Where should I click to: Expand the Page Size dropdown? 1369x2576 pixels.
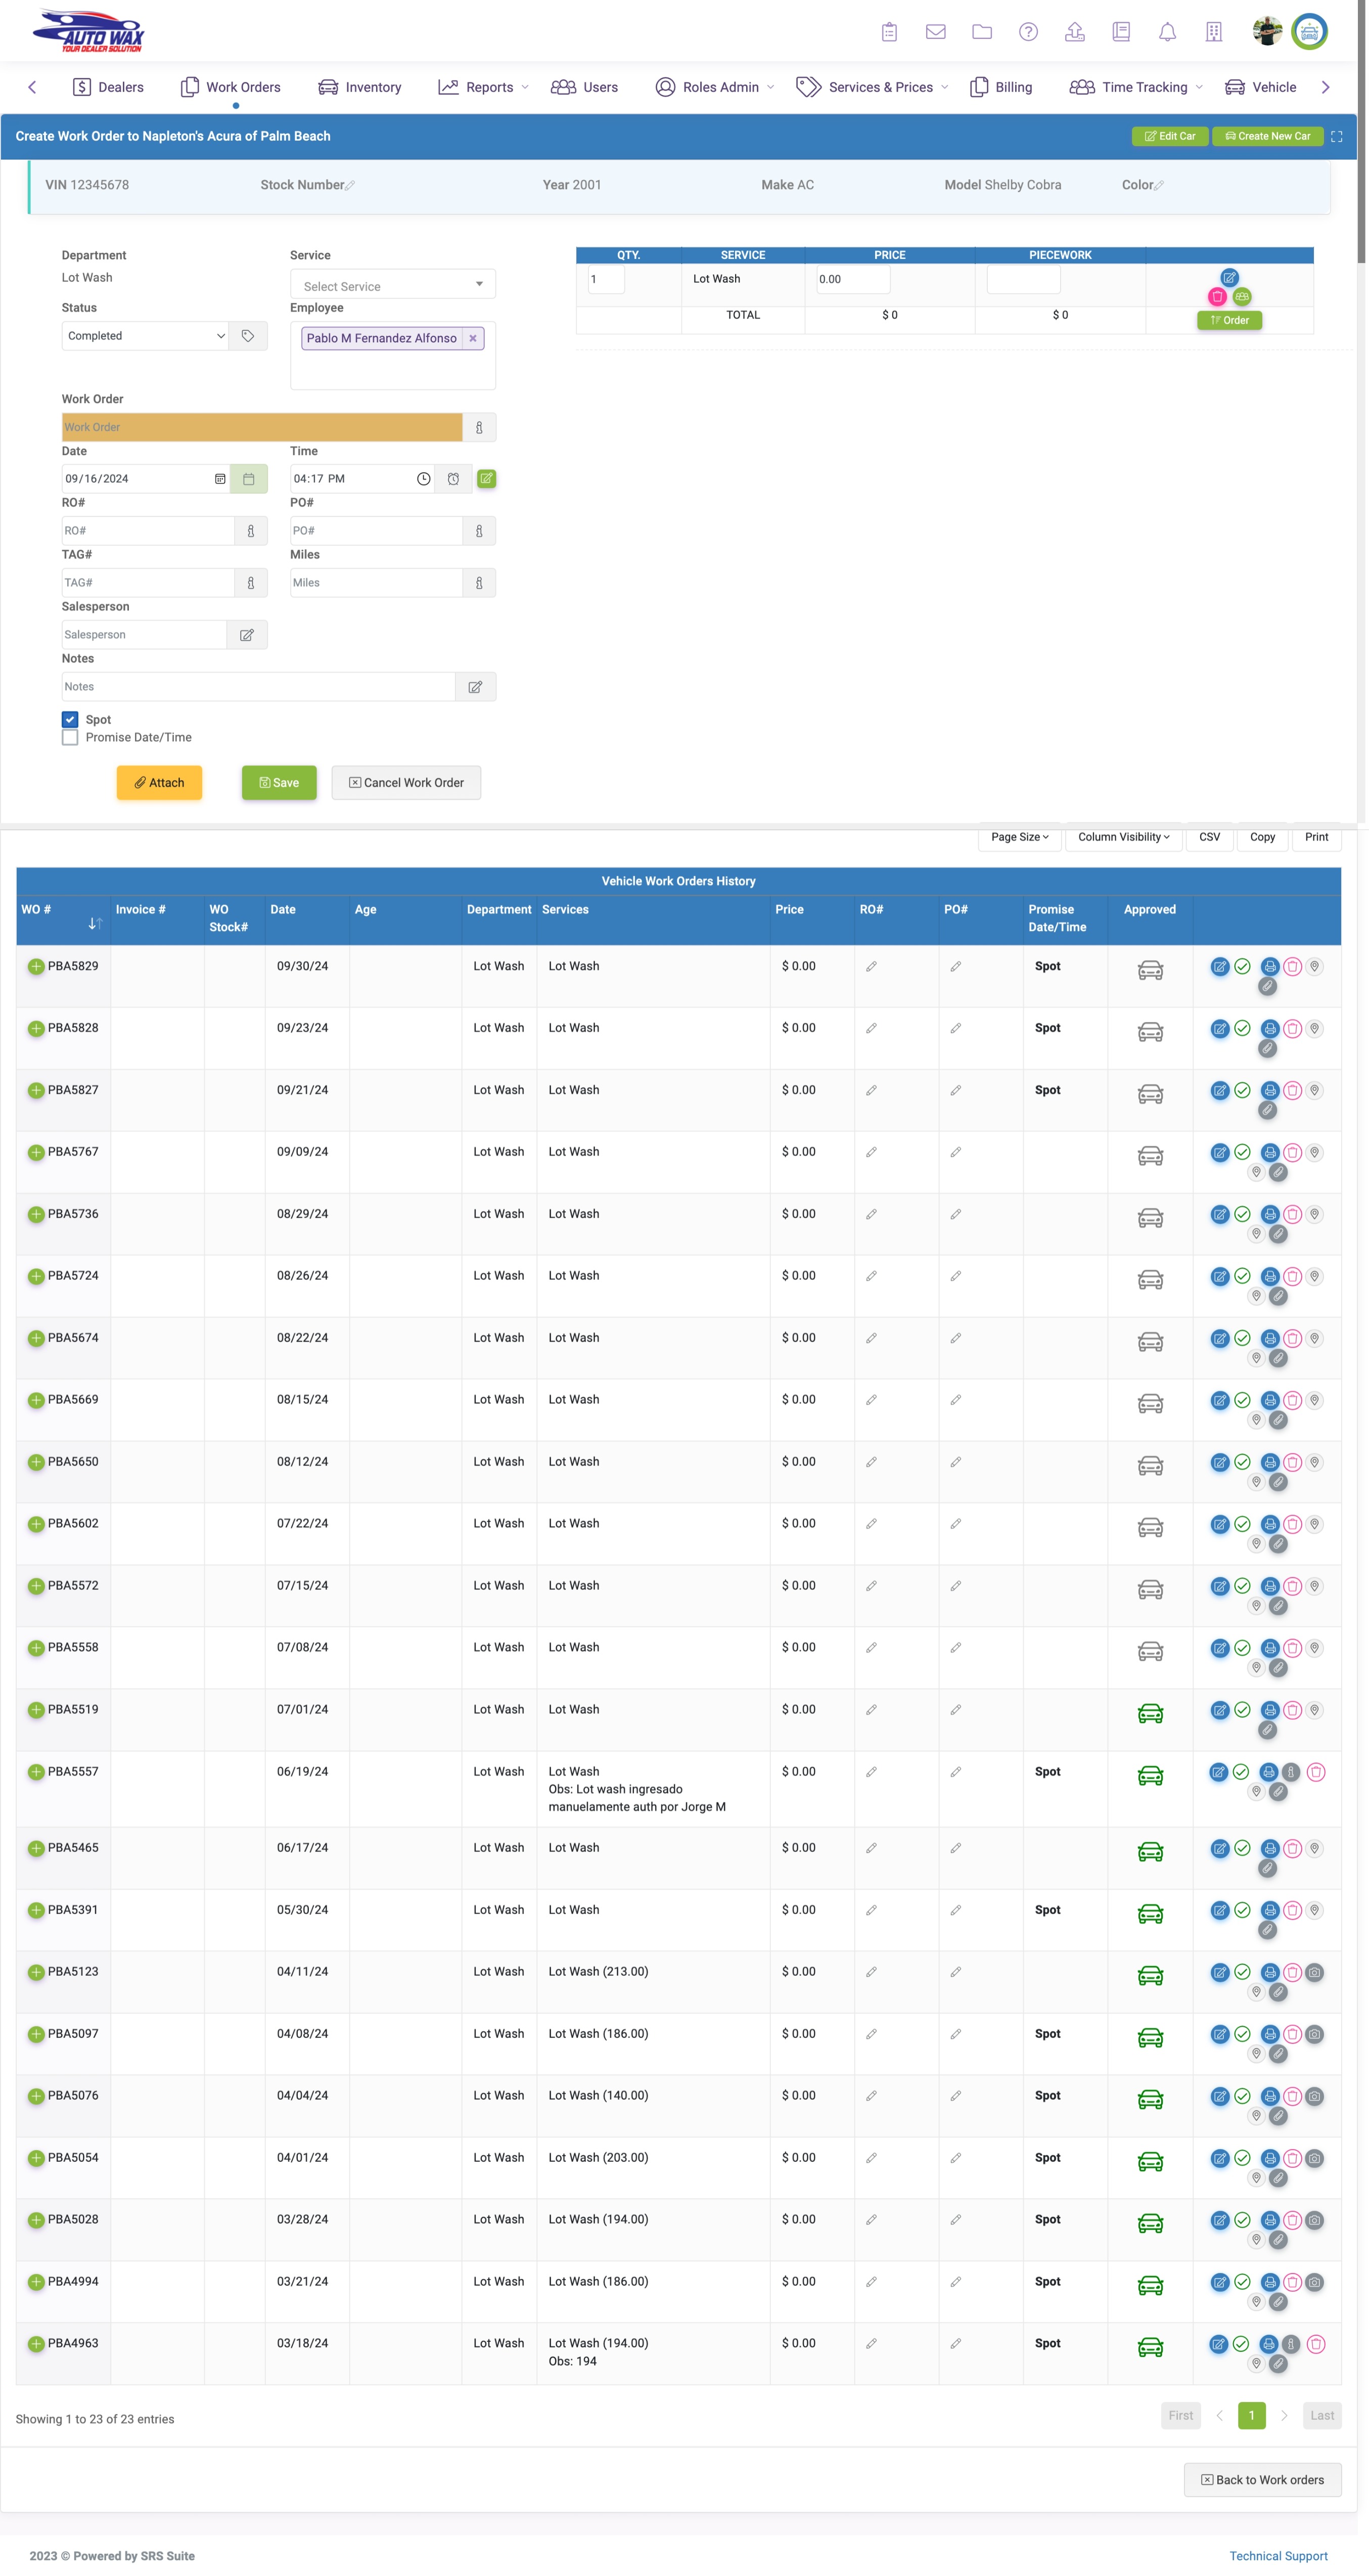(1019, 837)
